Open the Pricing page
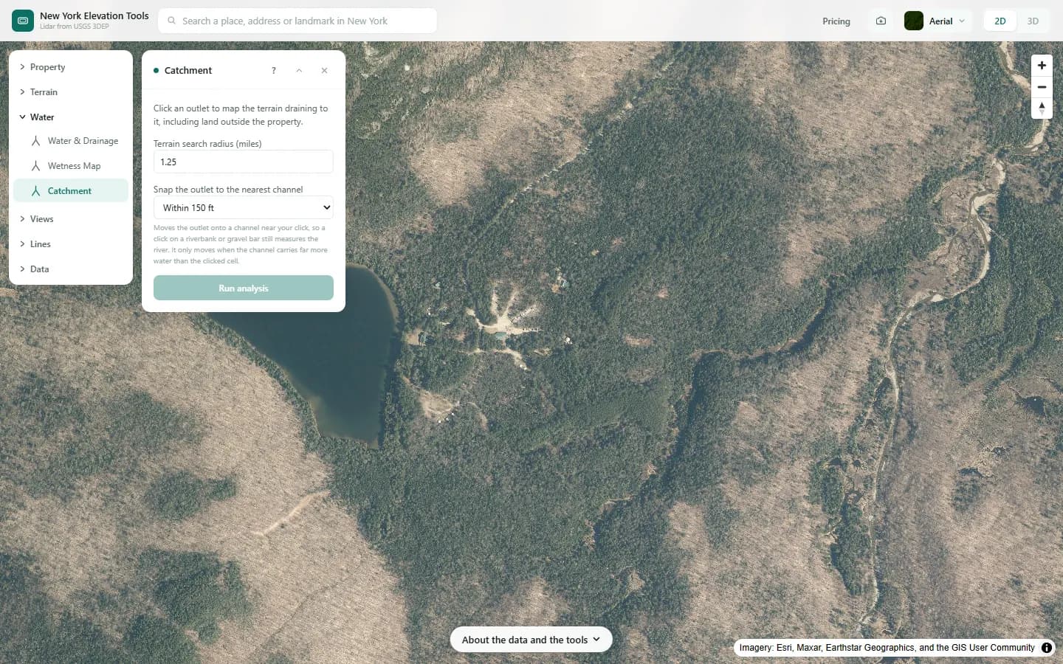Screen dimensions: 1063x664 (836, 21)
